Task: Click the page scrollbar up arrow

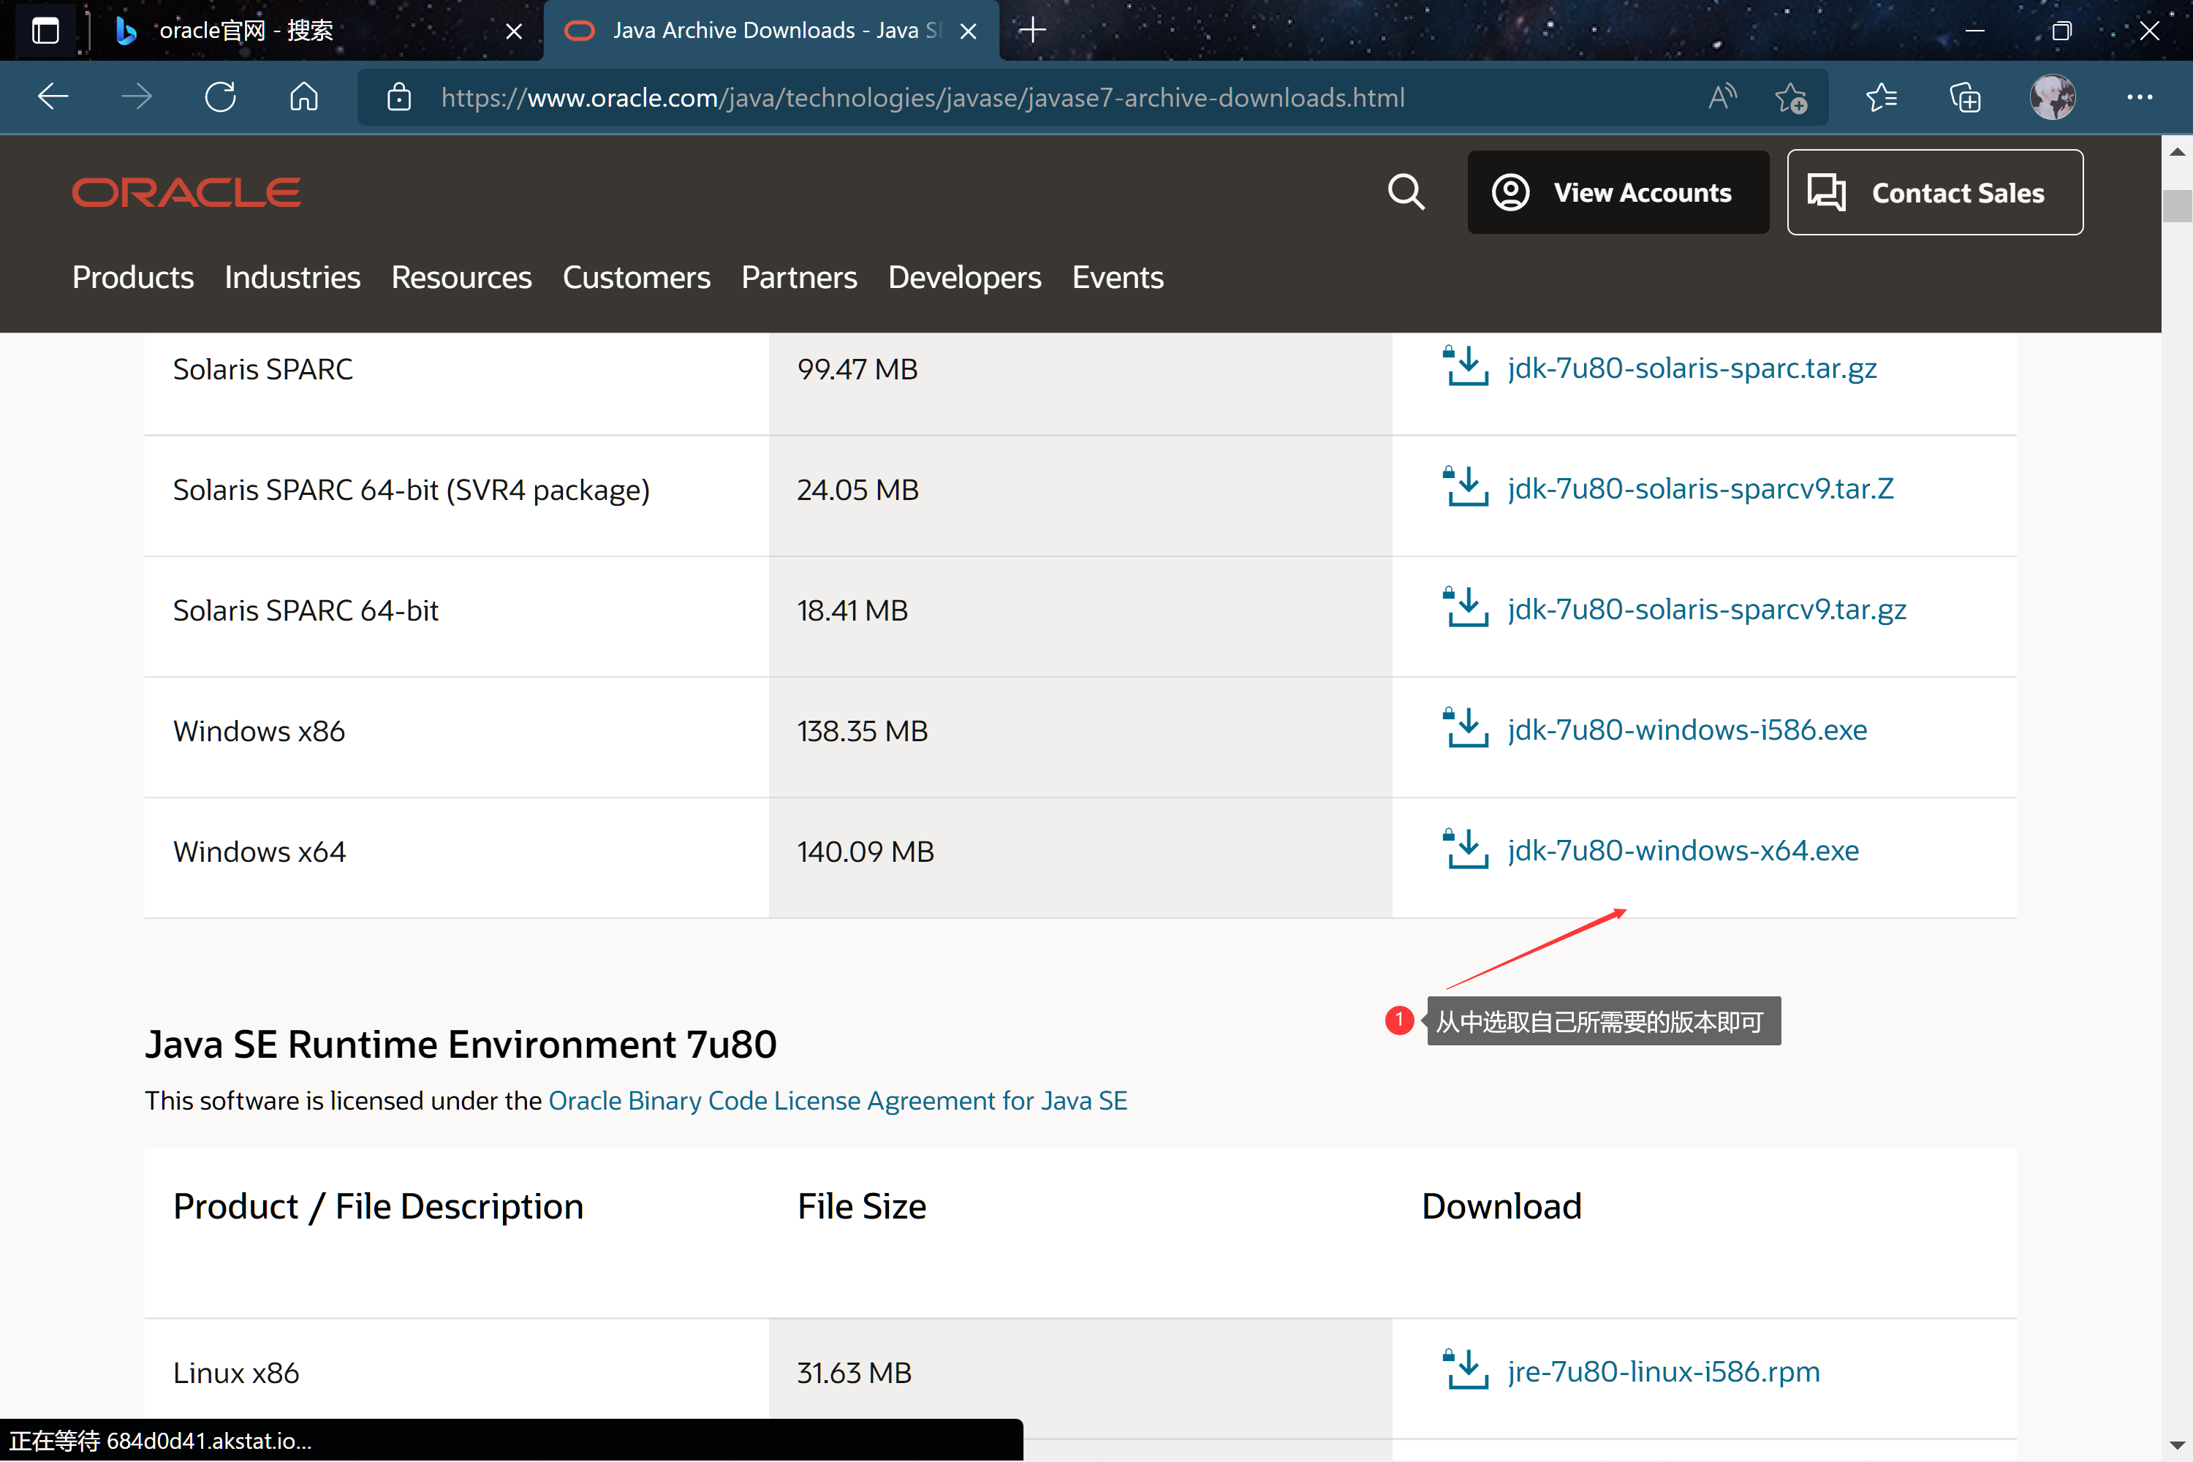Action: point(2177,151)
